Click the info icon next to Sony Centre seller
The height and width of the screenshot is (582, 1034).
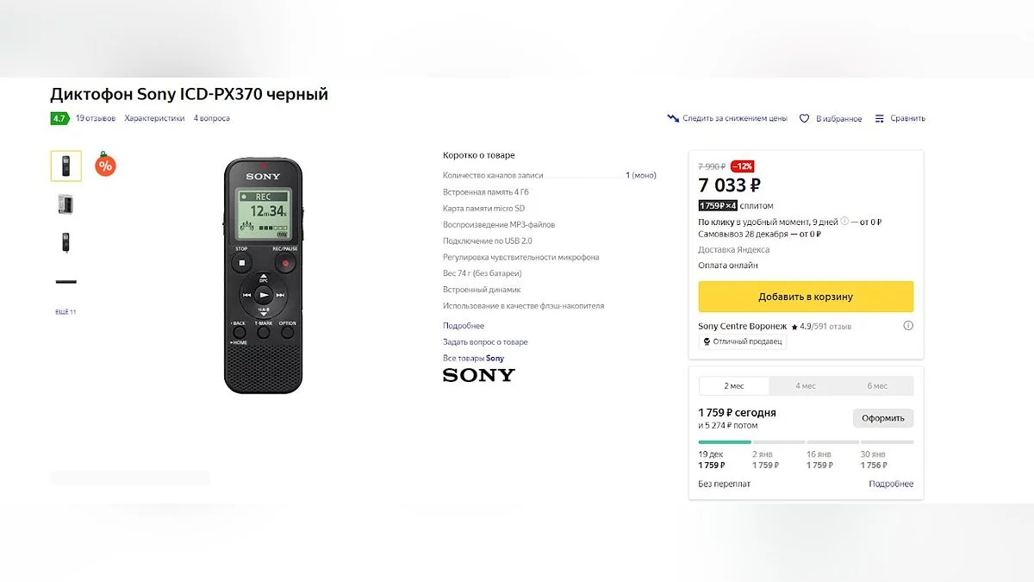(907, 326)
